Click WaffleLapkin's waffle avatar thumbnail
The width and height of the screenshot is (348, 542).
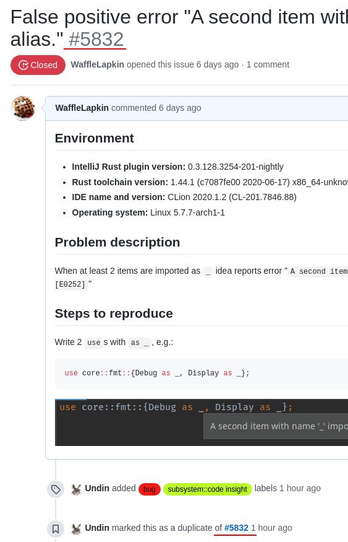tap(23, 108)
